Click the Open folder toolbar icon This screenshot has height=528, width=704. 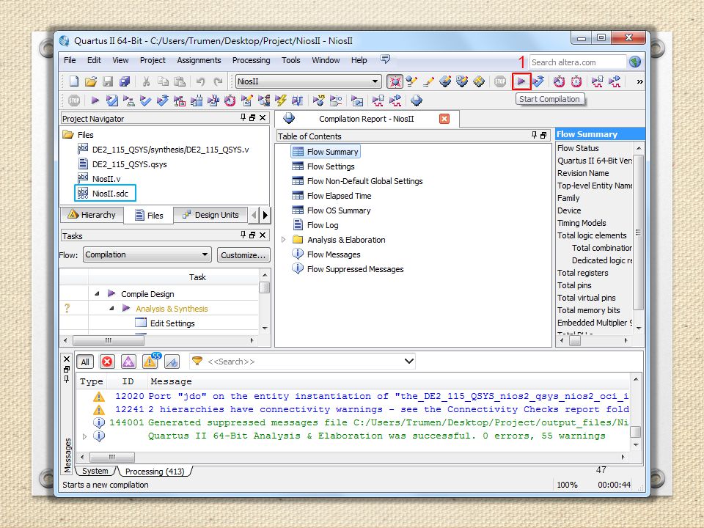[x=91, y=81]
